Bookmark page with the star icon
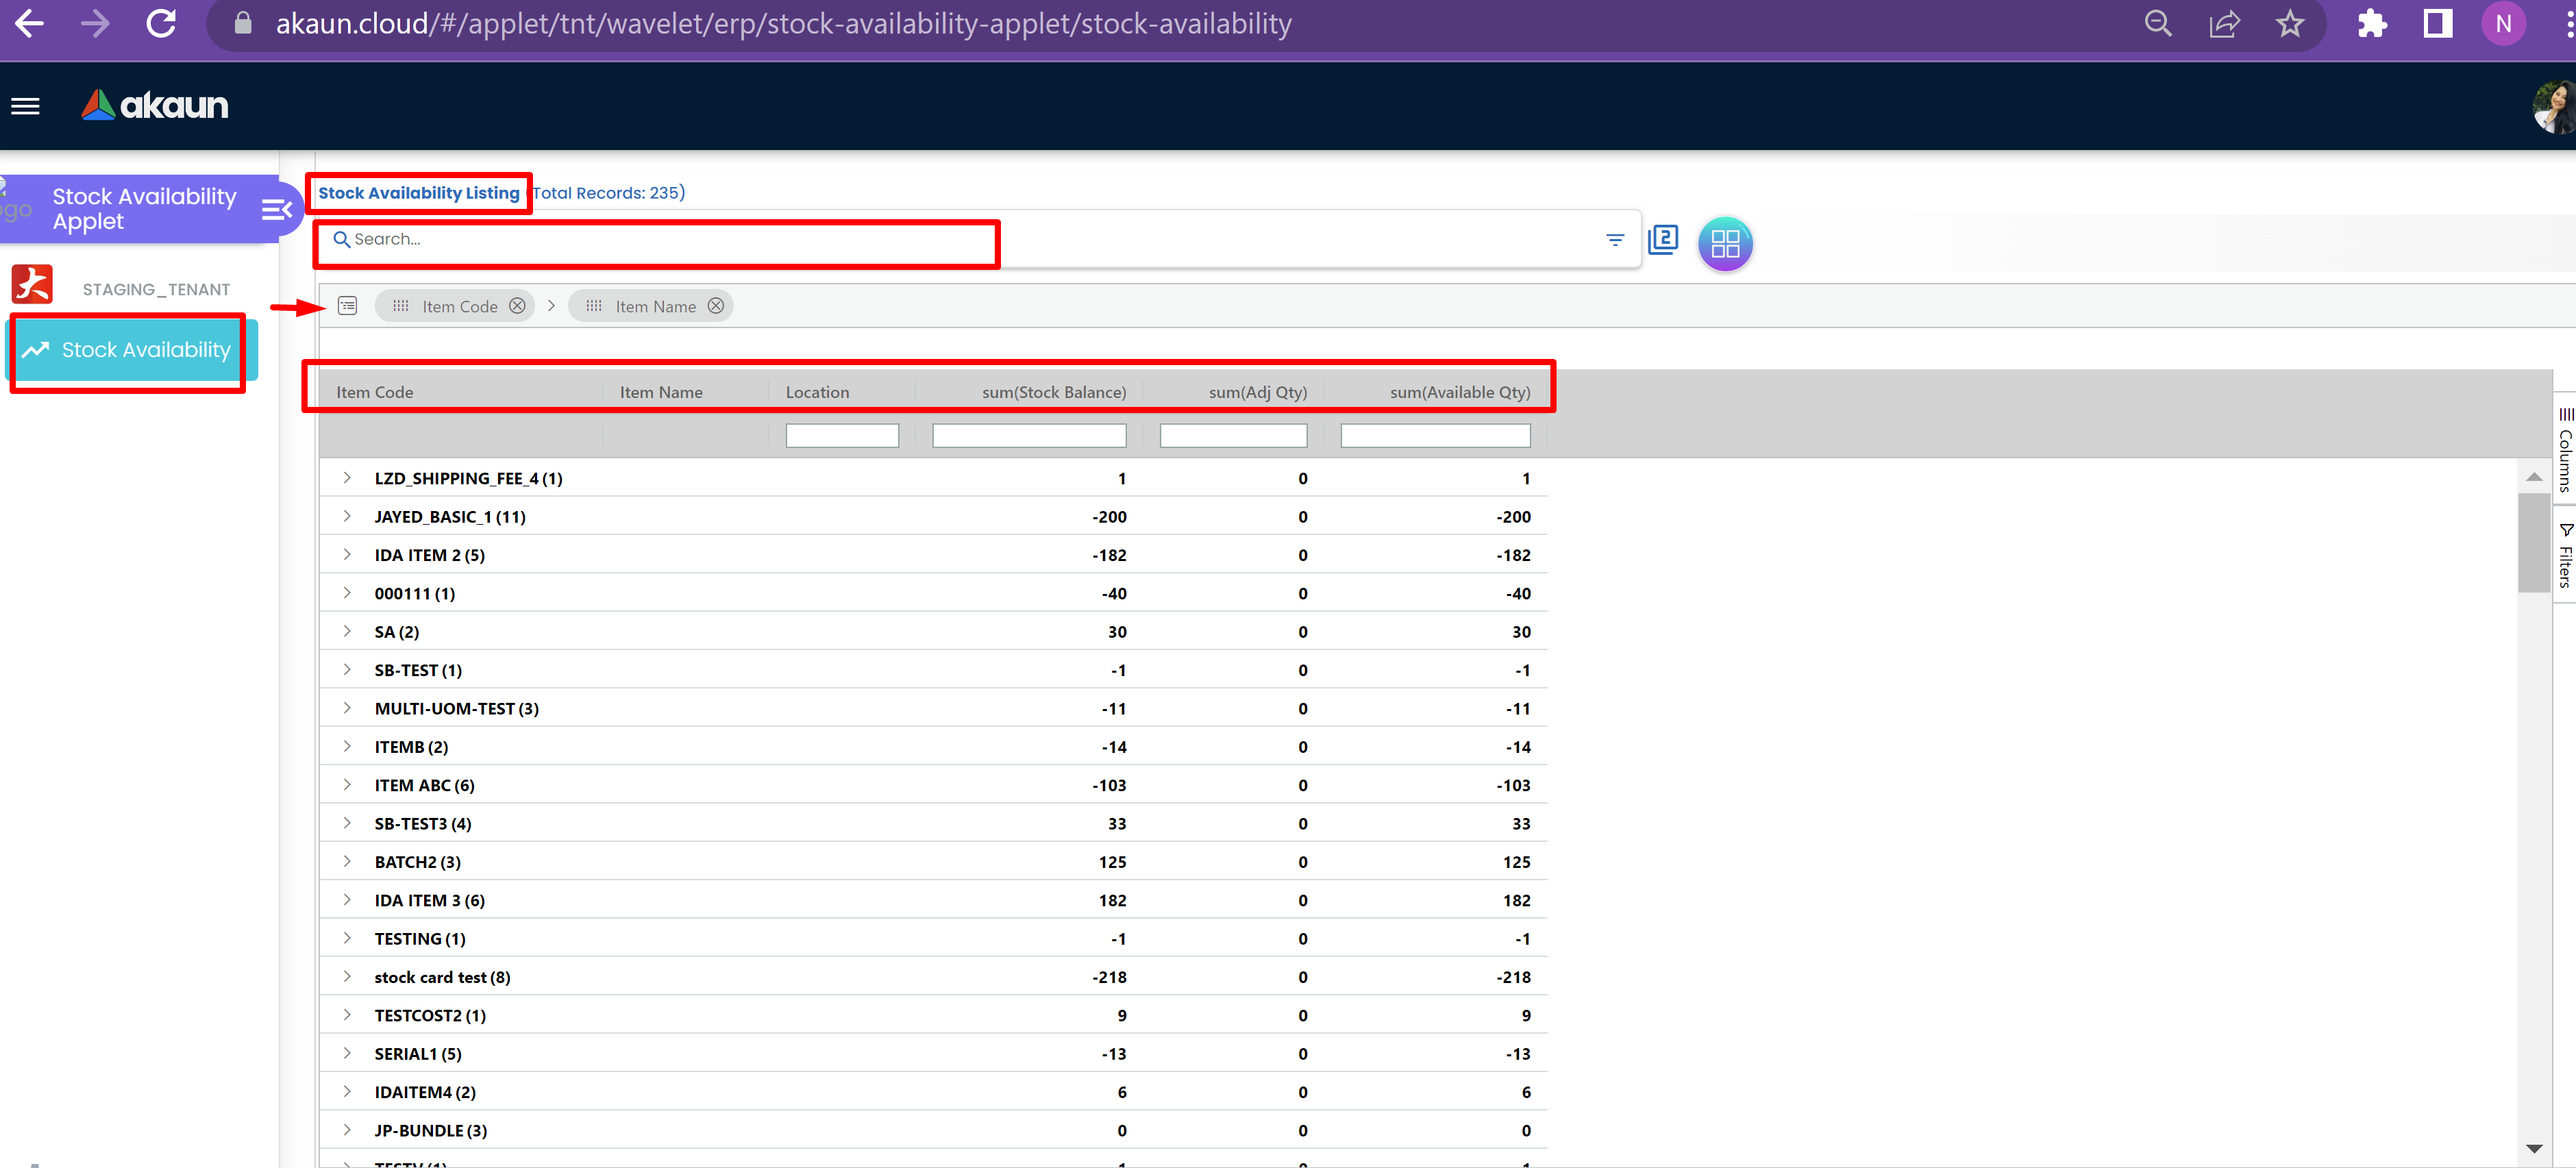The image size is (2576, 1168). click(x=2289, y=24)
